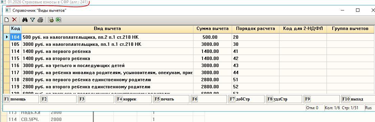
Task: Click the red X delete icon
Action: [14, 20]
